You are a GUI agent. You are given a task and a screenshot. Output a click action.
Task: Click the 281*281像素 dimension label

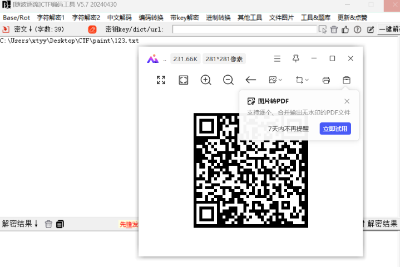tap(224, 59)
